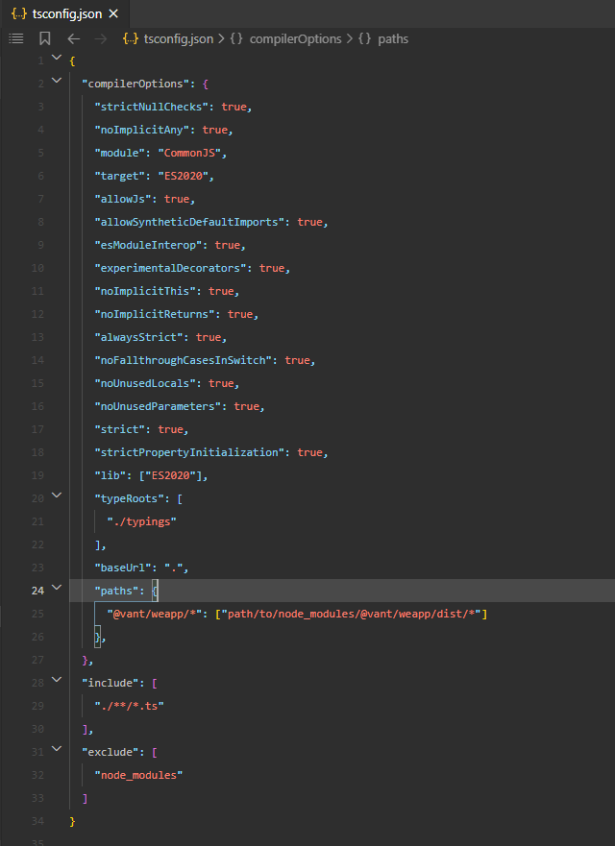Click the "experimentalDecorators" key
Viewport: 615px width, 846px height.
click(x=170, y=268)
